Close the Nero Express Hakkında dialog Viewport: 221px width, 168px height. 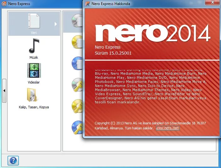[x=213, y=2]
